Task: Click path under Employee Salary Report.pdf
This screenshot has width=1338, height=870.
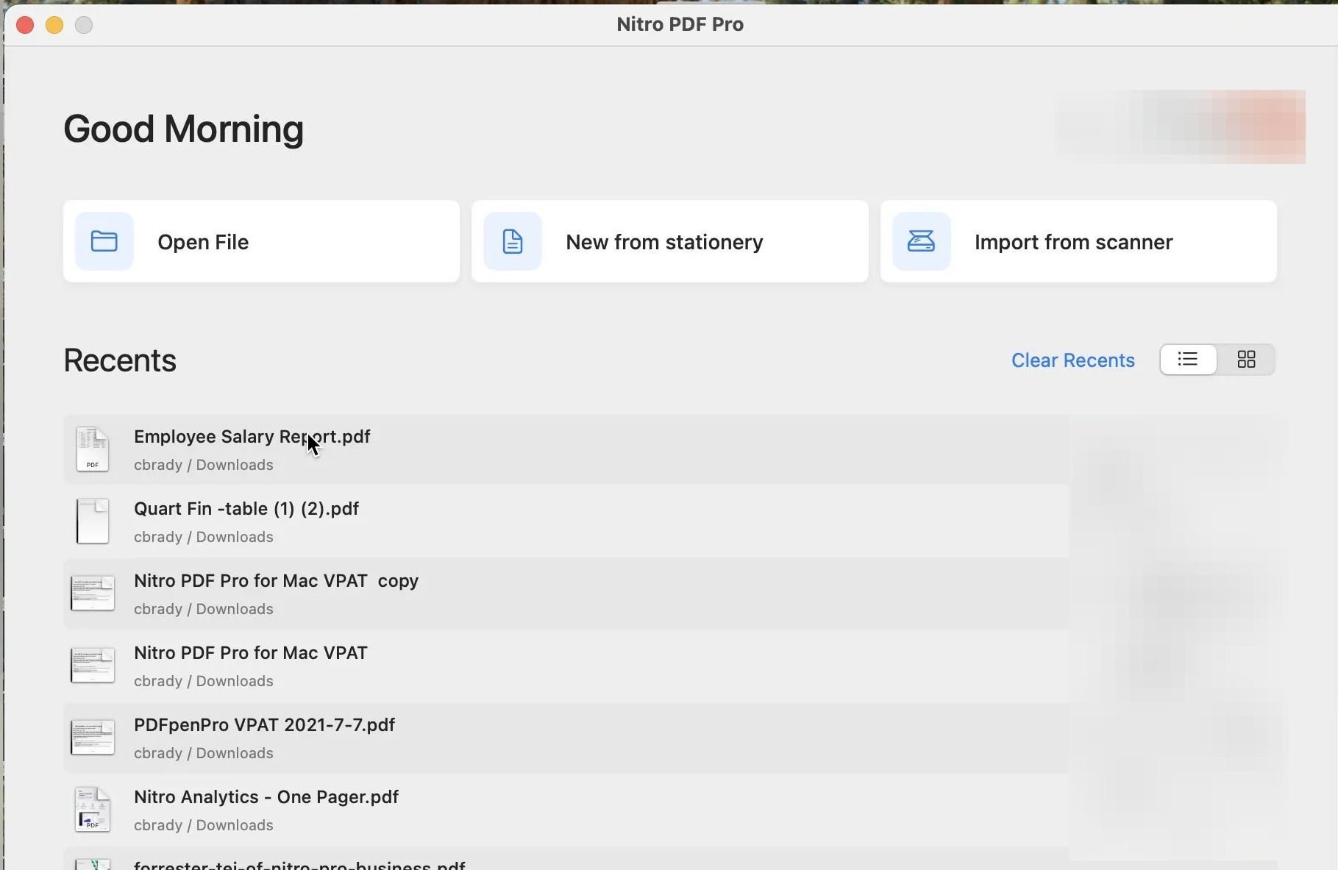Action: [204, 465]
